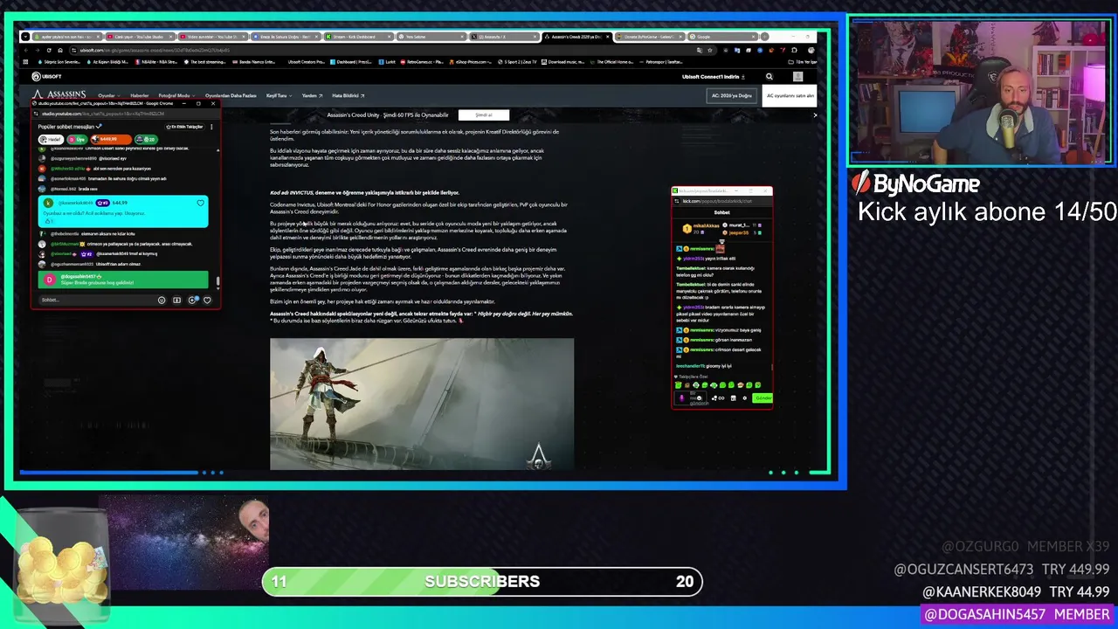
Task: Open the Ubisoft account profile icon
Action: pyautogui.click(x=797, y=77)
